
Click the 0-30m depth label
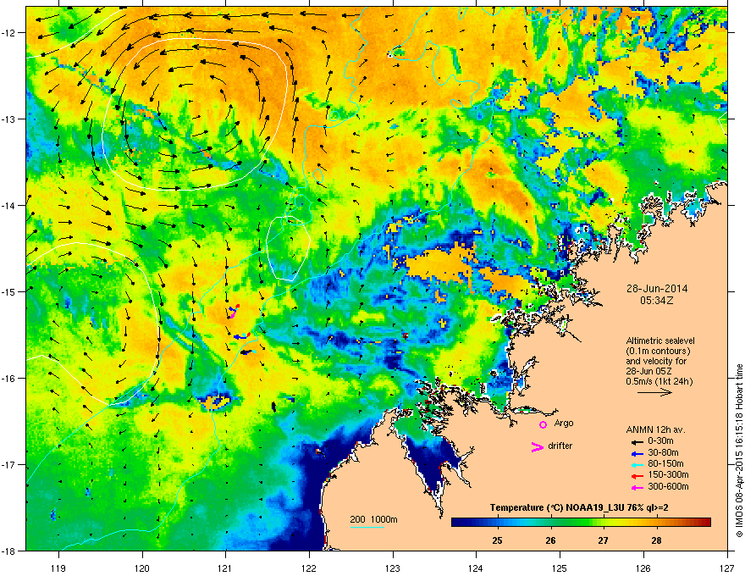tap(660, 441)
